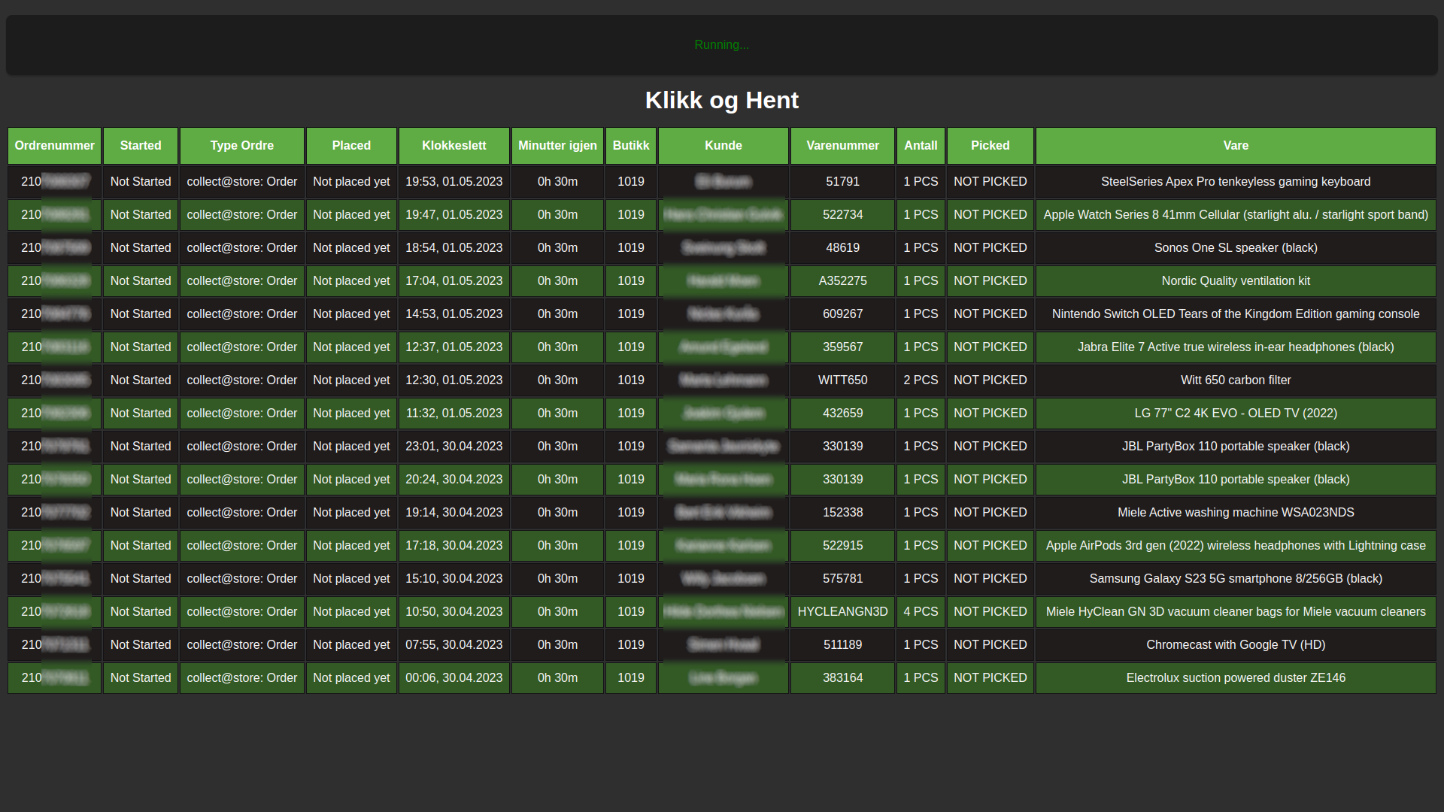Select the Butikk column header
The image size is (1444, 812).
tap(631, 146)
